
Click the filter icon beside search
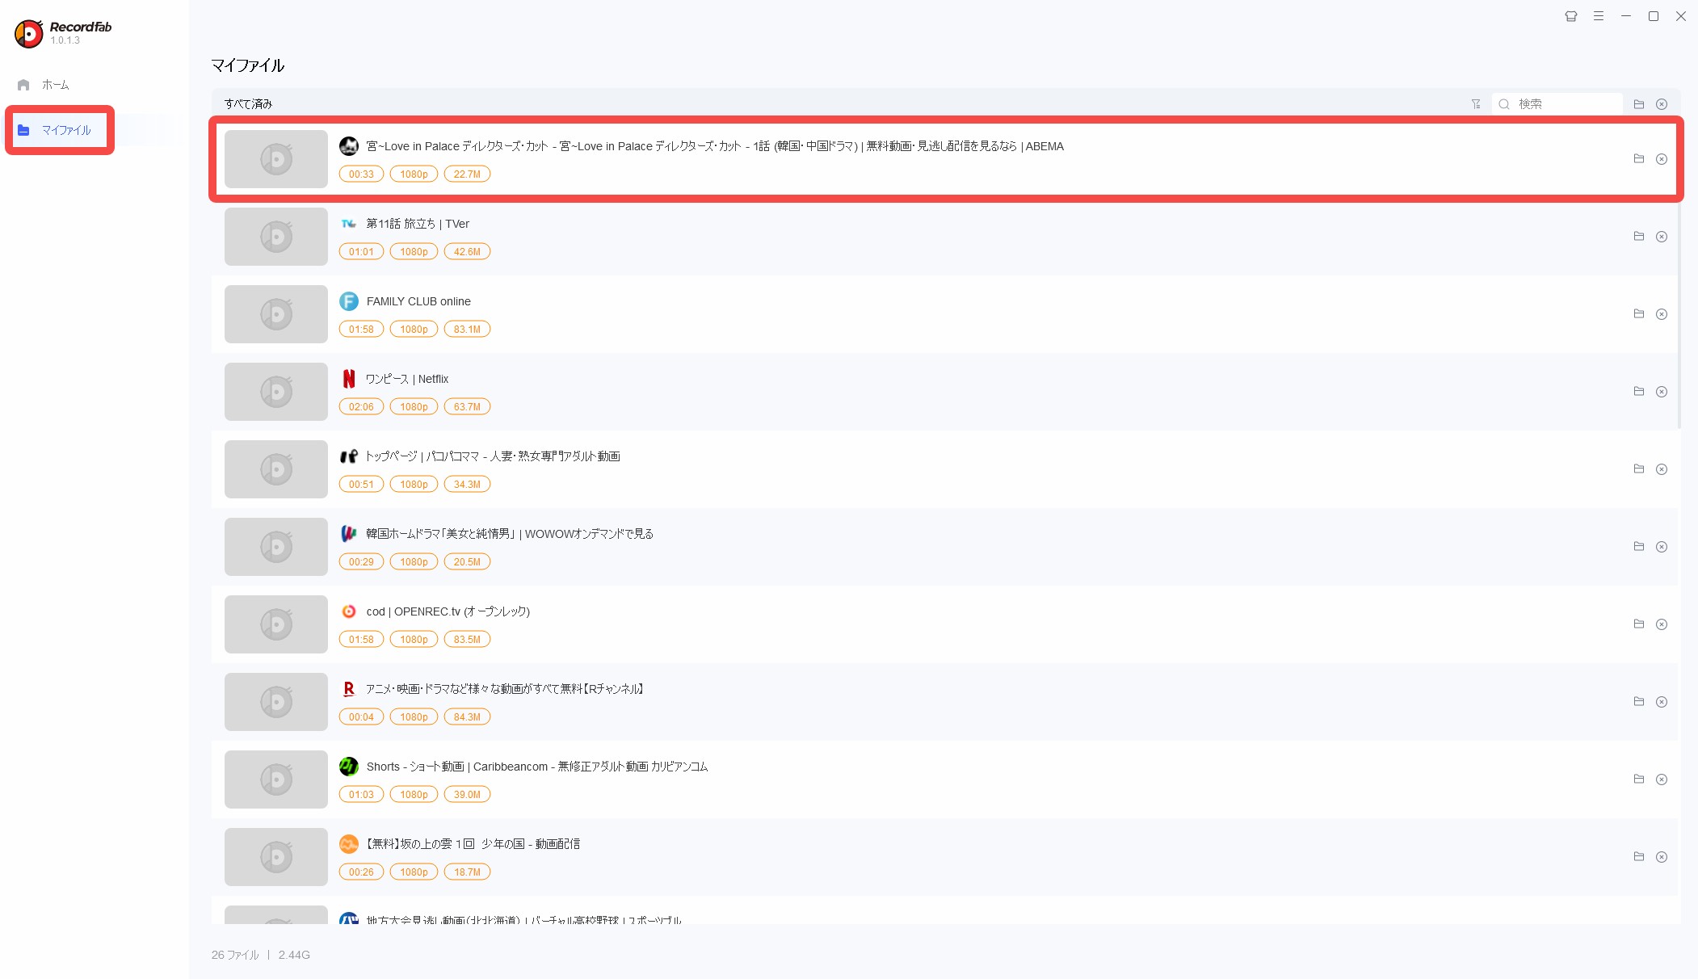pyautogui.click(x=1476, y=104)
